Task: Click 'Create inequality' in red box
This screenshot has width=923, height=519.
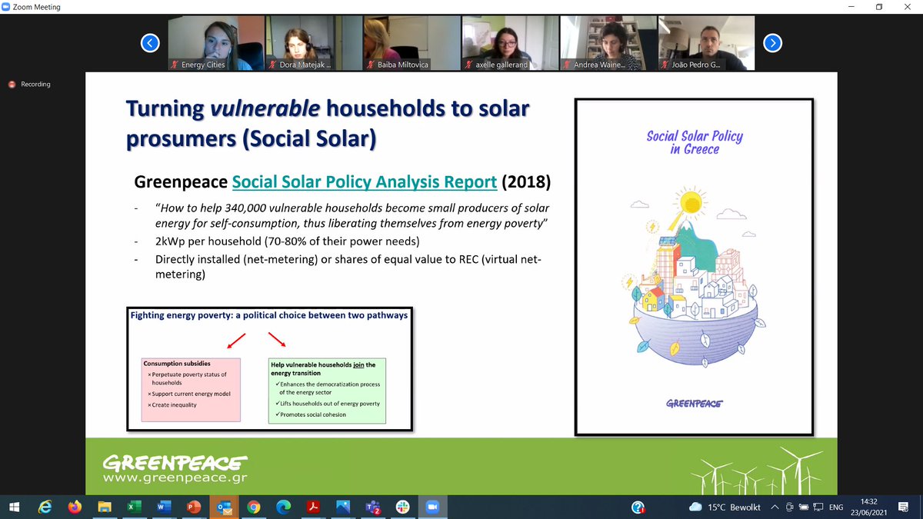Action: 175,404
